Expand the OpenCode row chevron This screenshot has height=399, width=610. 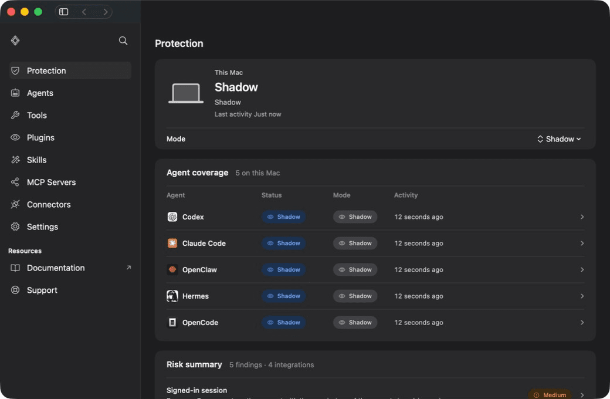(x=582, y=322)
